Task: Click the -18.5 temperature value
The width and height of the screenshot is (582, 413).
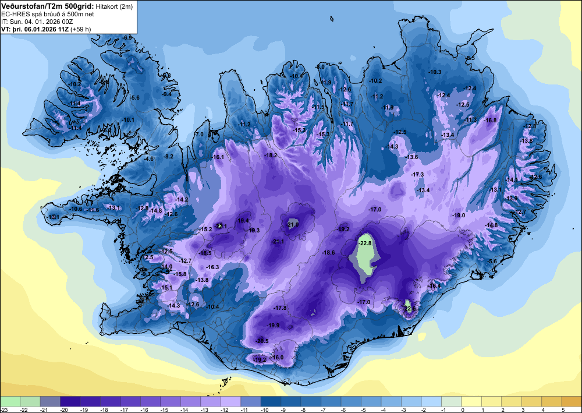Action: 205,253
